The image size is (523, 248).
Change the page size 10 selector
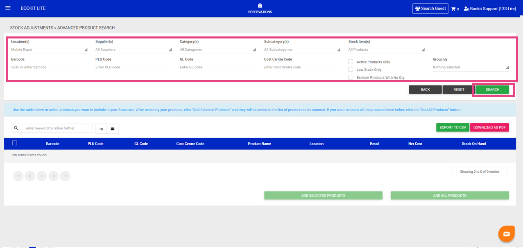point(101,129)
